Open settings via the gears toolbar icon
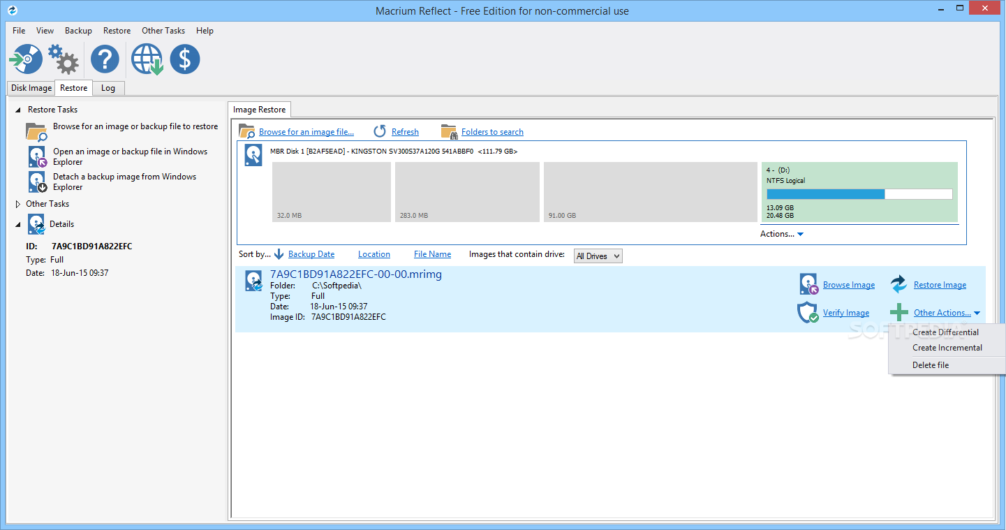This screenshot has height=530, width=1006. pos(64,59)
